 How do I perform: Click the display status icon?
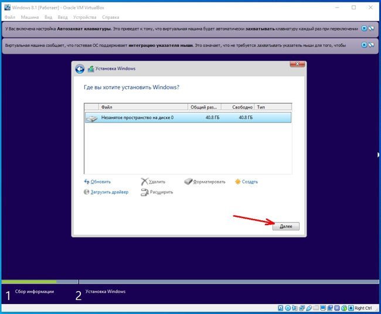click(x=323, y=308)
